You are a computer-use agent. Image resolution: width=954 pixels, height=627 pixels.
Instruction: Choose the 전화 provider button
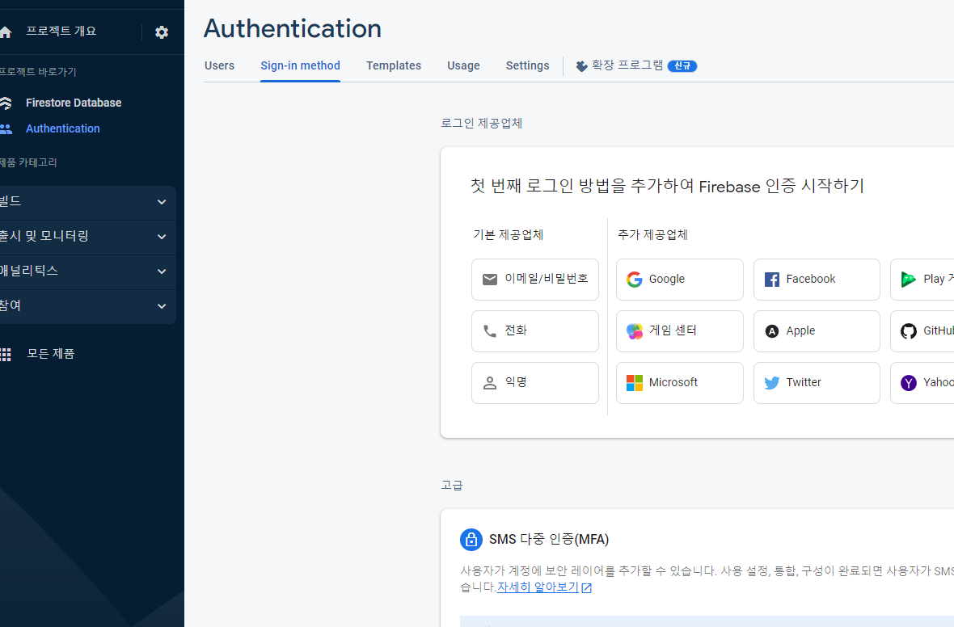click(535, 331)
